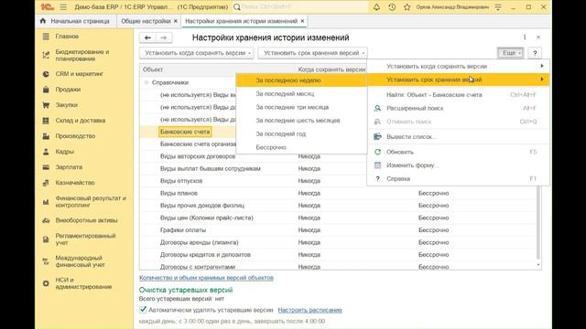This screenshot has width=586, height=329.
Task: Open the Зарплата section
Action: (x=69, y=167)
